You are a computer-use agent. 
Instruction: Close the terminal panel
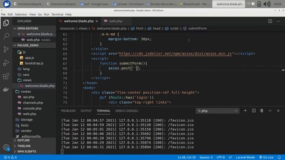278,111
